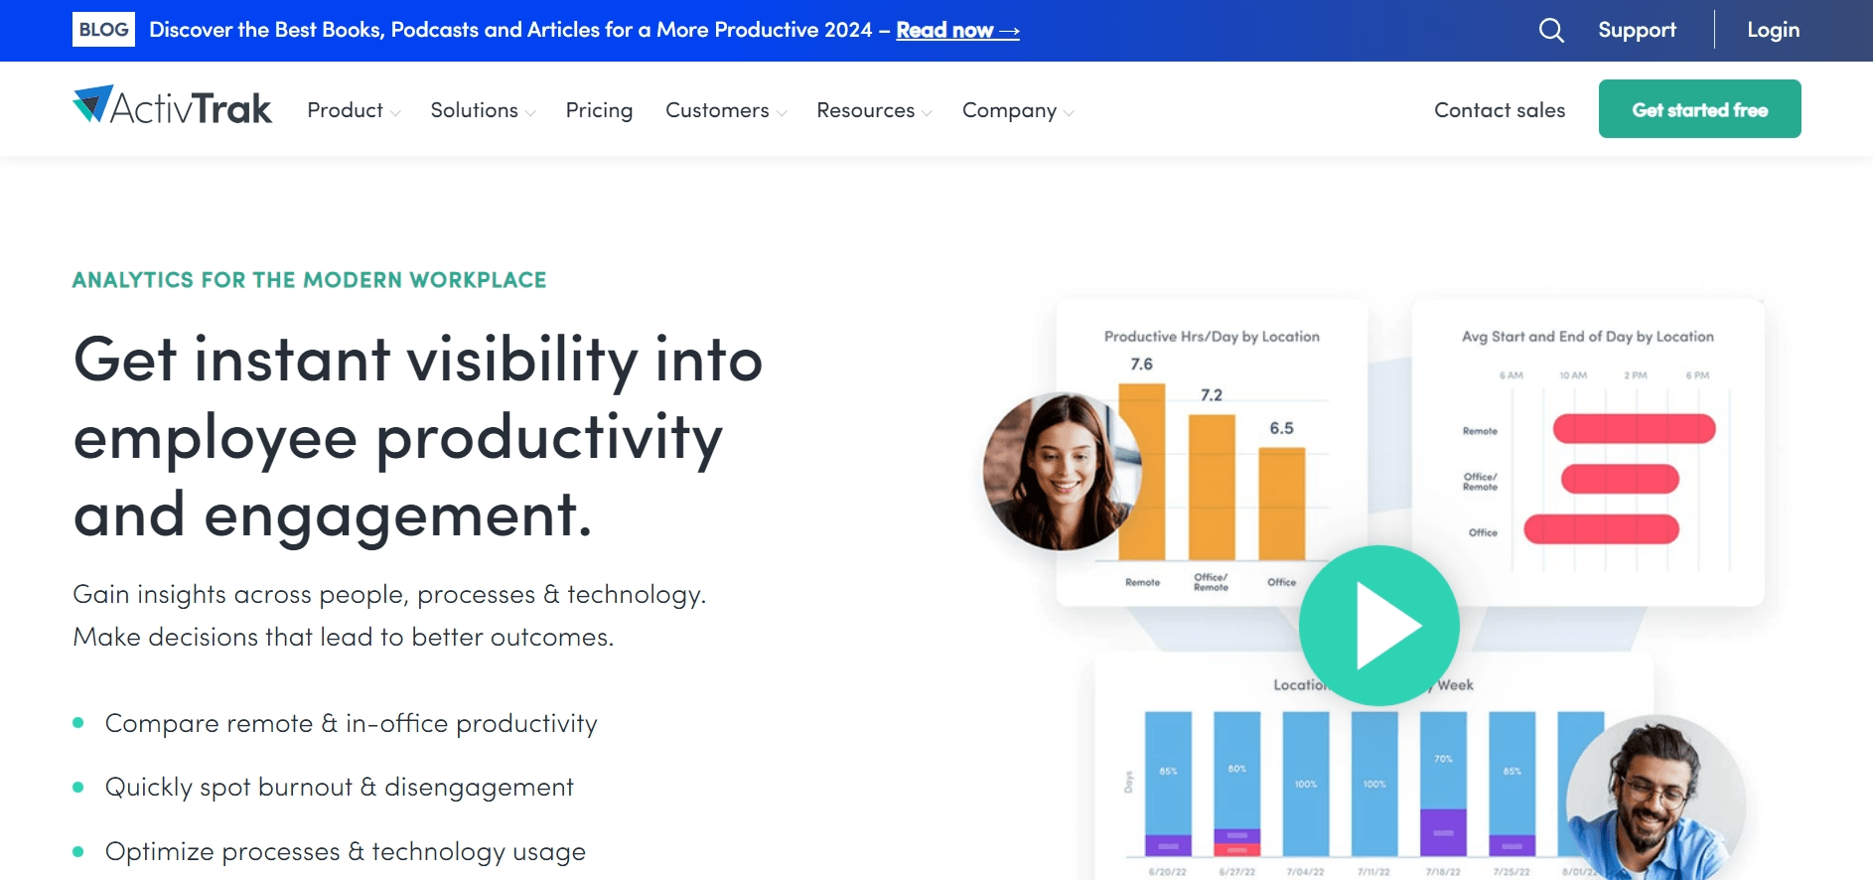The image size is (1873, 880).
Task: Click 'Quickly spot burnout & disengagement' text
Action: 340,787
